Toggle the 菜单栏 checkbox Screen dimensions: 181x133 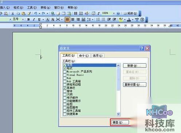tap(64, 88)
